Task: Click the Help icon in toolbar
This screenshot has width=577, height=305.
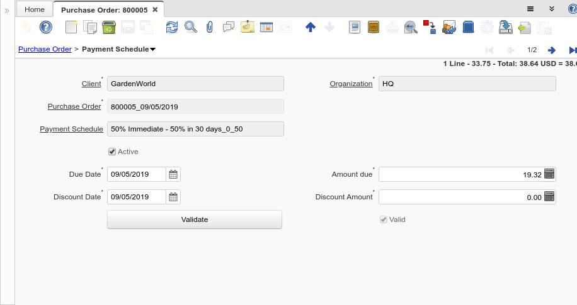Action: (x=45, y=27)
